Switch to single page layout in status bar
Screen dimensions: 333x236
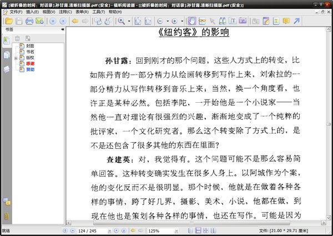pyautogui.click(x=191, y=230)
